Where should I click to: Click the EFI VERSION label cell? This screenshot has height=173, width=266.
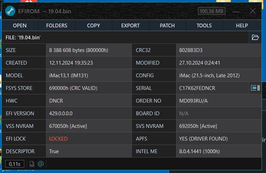click(x=24, y=114)
